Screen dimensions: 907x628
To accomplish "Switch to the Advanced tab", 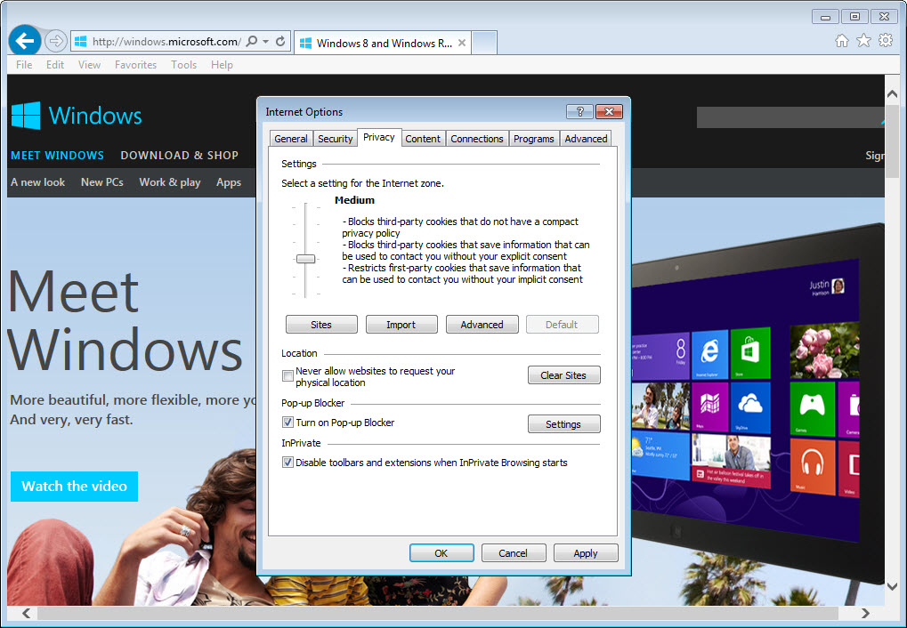I will click(586, 139).
